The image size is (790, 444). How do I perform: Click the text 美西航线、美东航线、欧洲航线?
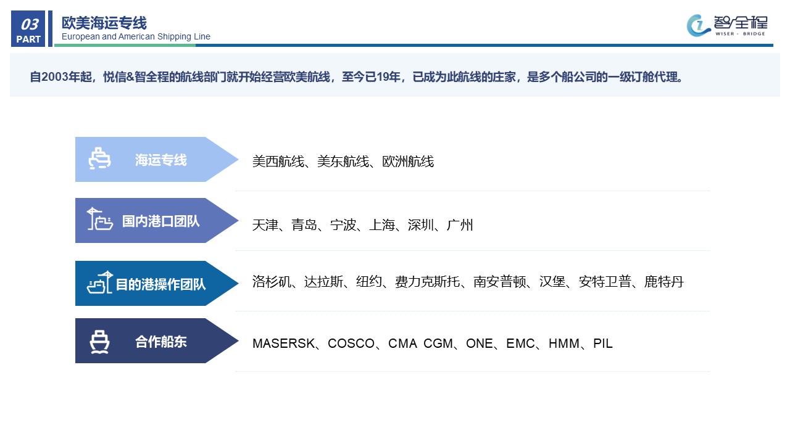click(343, 162)
